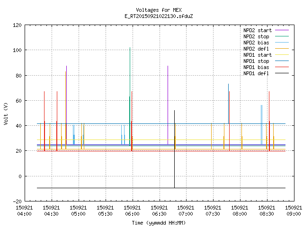This screenshot has width=303, height=227.
Task: Click the x-axis tick label 150921 08:30
Action: click(267, 211)
